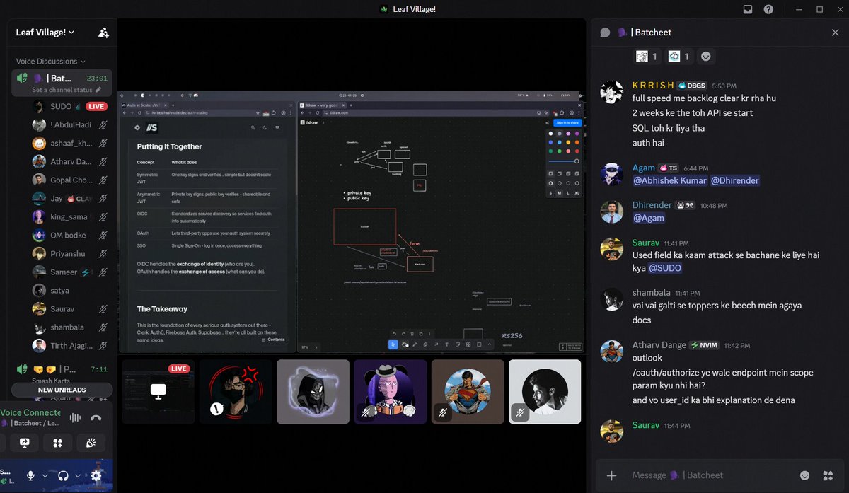The image size is (849, 493).
Task: Open the Leaf Village! server dropdown
Action: tap(45, 33)
